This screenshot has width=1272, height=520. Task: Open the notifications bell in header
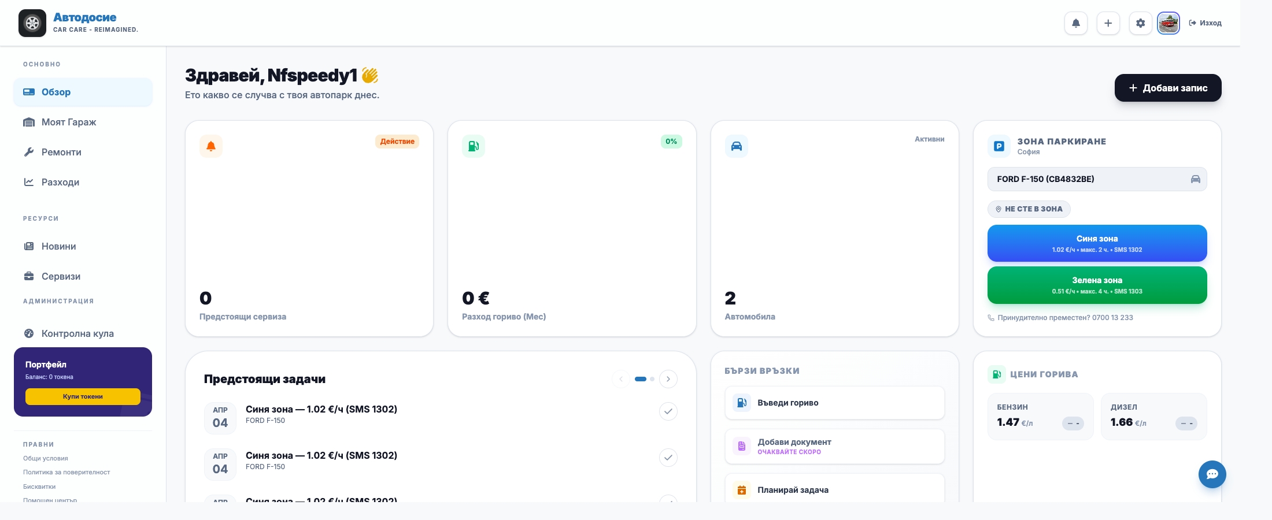[x=1076, y=23]
